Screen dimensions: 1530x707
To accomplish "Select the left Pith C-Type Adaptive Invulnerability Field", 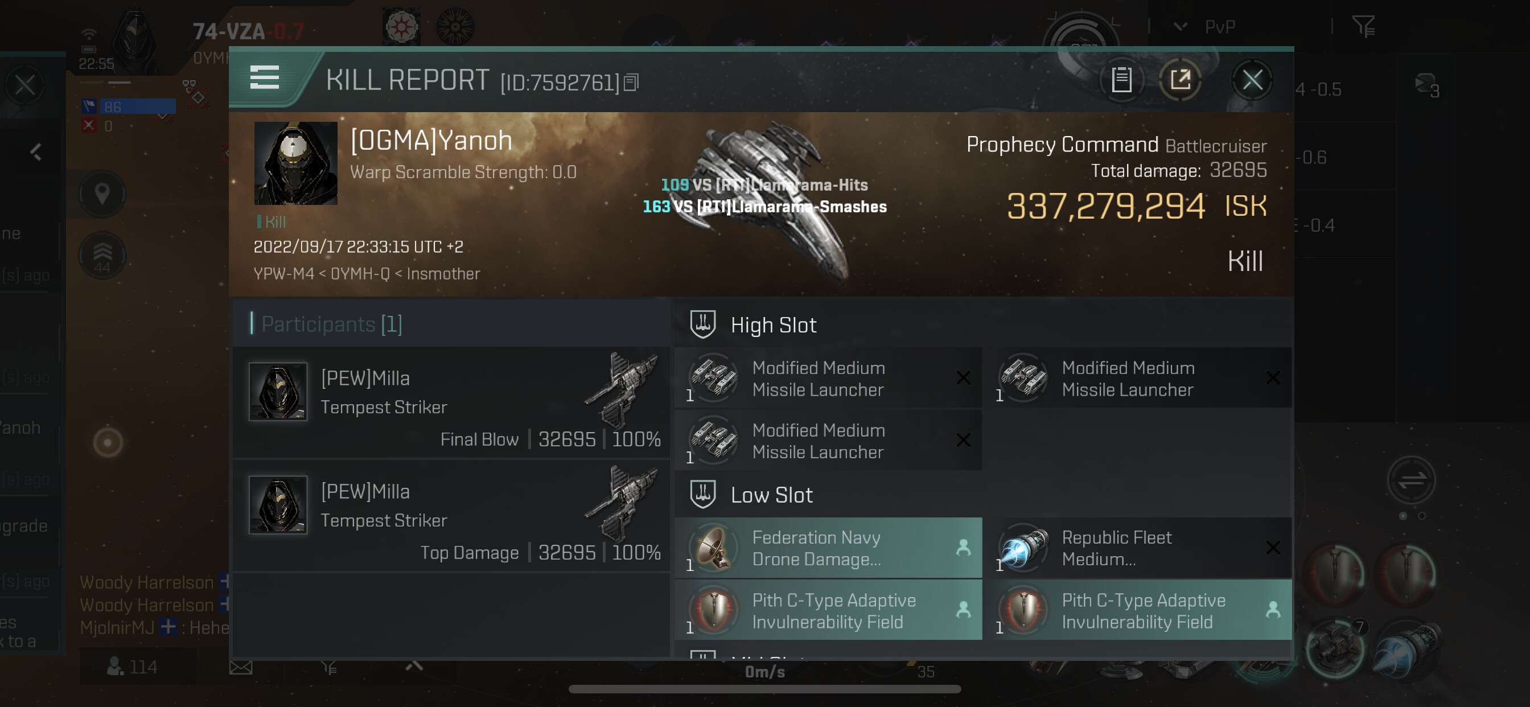I will point(829,611).
